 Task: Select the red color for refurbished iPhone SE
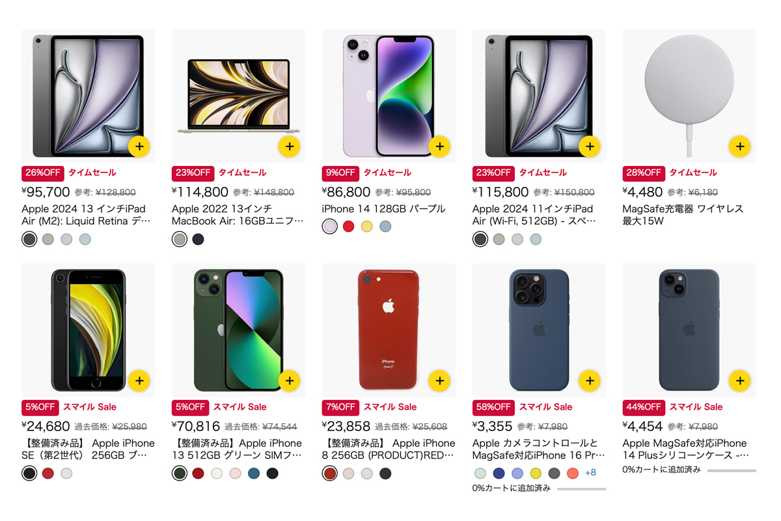pos(47,473)
